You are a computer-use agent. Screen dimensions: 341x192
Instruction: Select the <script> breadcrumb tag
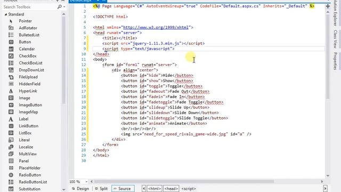point(189,188)
